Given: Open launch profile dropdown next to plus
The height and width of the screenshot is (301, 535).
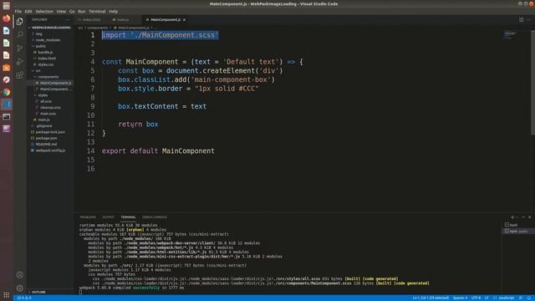Looking at the screenshot, I should 517,217.
